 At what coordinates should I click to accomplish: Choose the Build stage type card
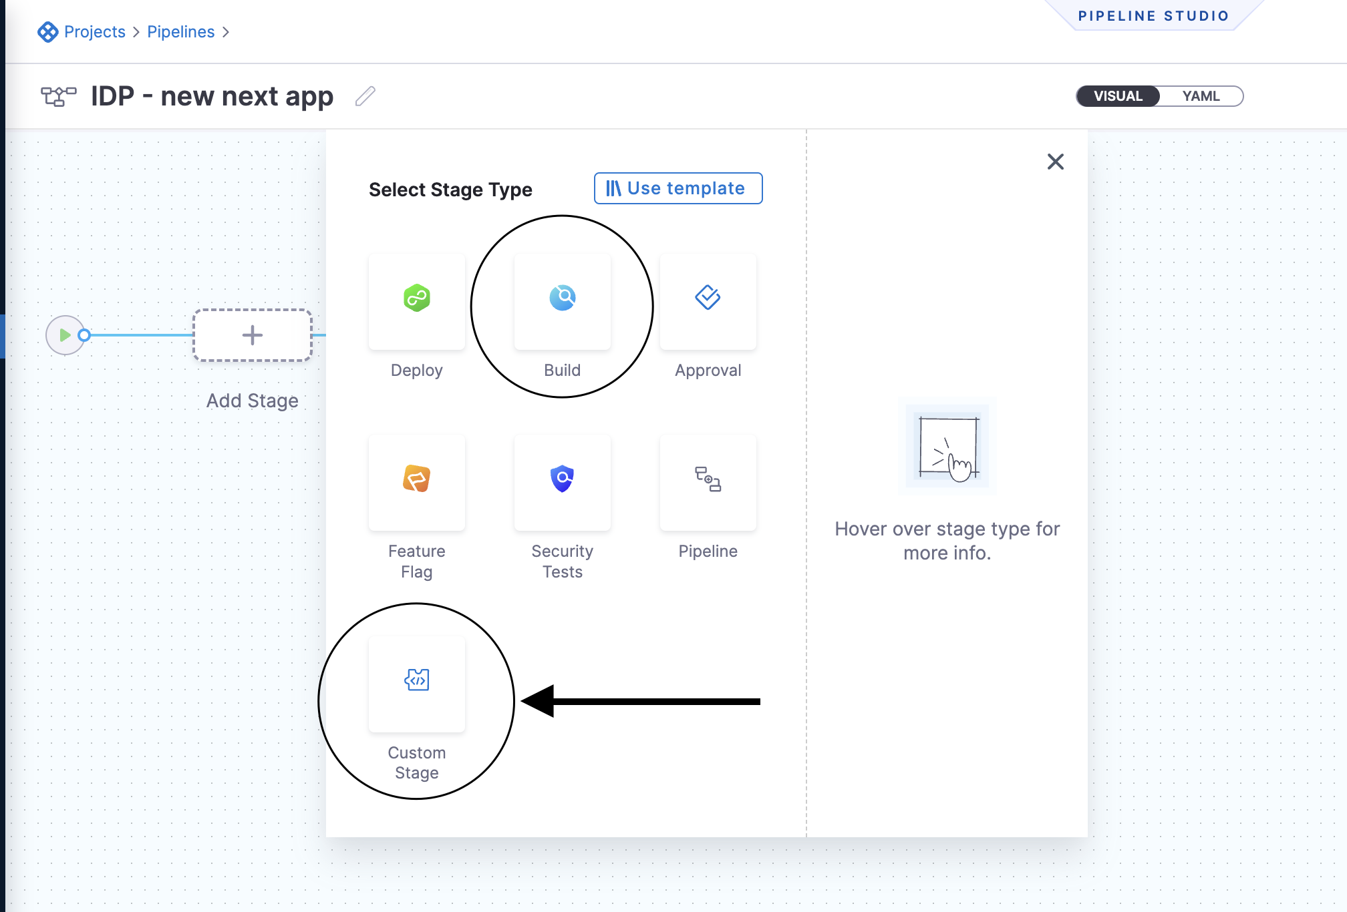pos(562,301)
